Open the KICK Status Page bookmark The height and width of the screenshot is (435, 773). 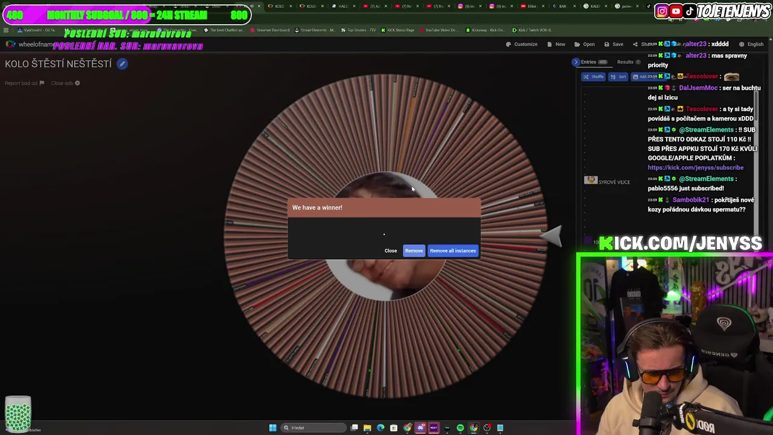tap(397, 30)
